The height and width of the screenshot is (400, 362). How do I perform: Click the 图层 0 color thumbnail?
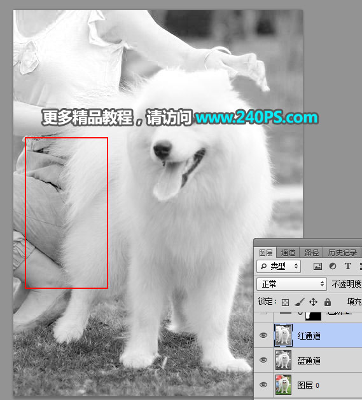(283, 385)
